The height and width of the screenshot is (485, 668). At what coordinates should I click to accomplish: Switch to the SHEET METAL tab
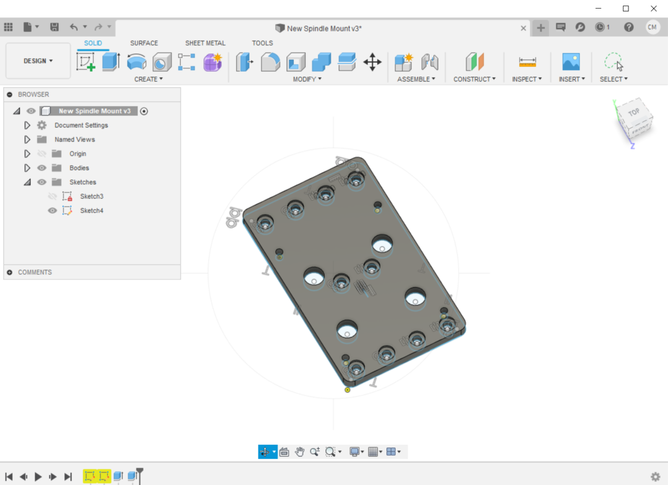click(205, 43)
